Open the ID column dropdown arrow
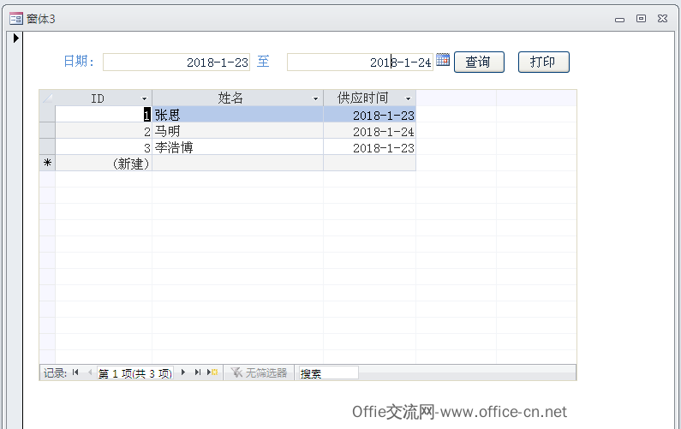681x429 pixels. [145, 99]
